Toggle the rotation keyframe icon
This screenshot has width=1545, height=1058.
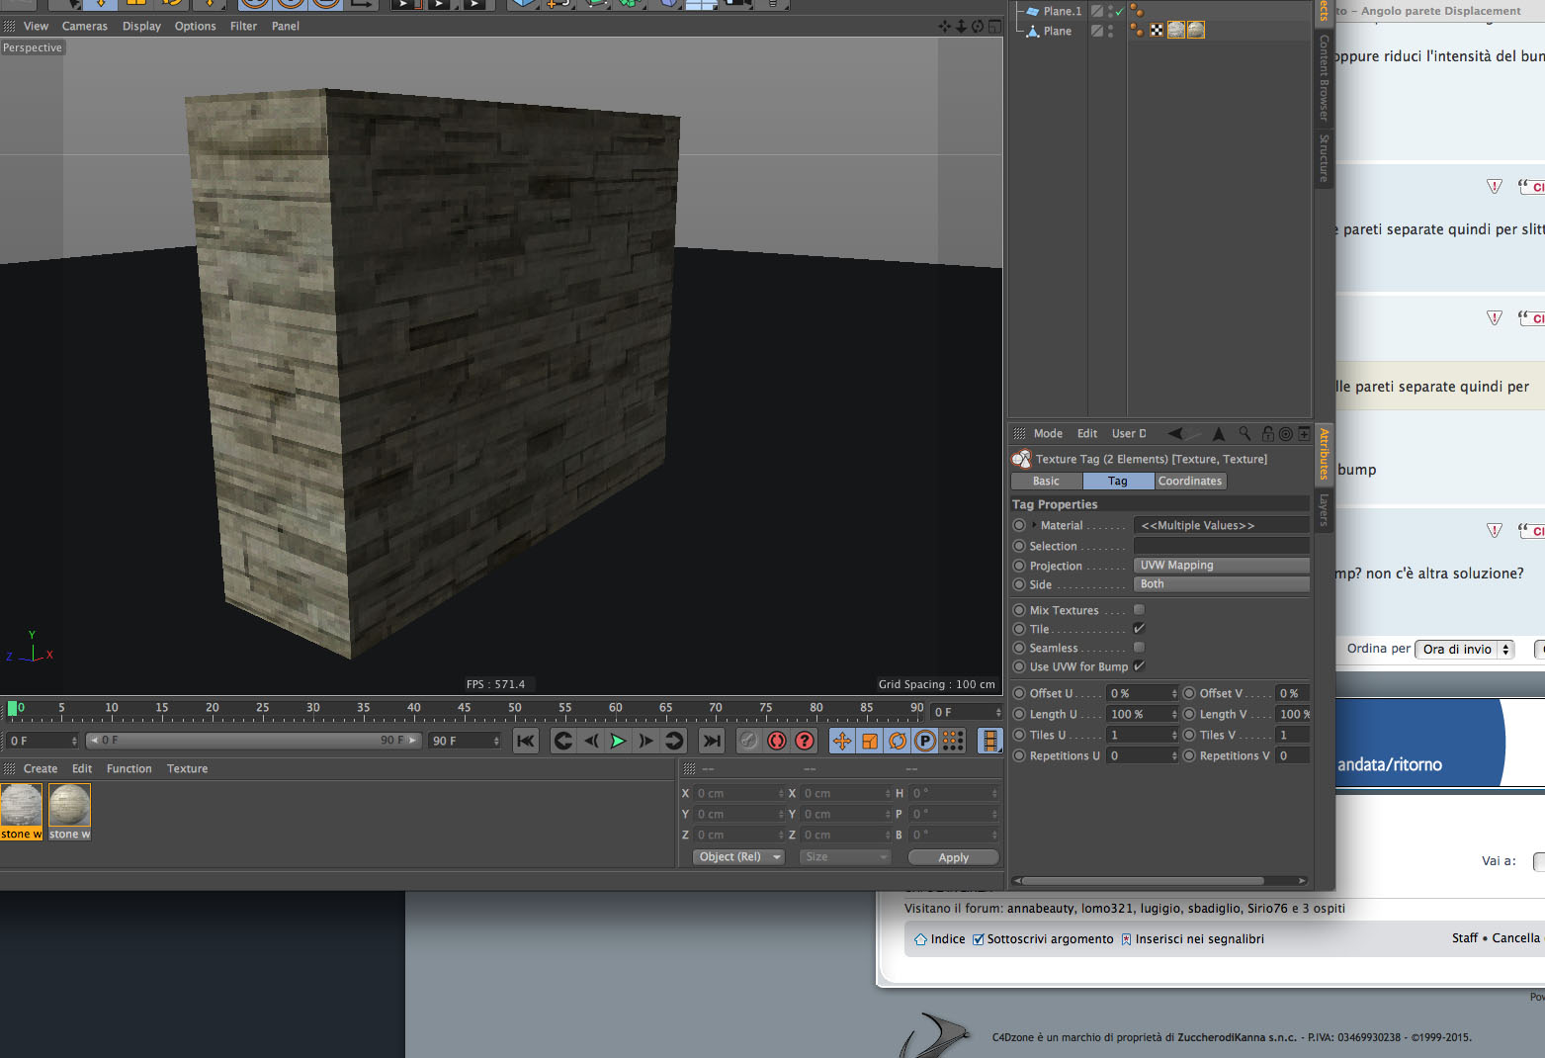coord(898,741)
